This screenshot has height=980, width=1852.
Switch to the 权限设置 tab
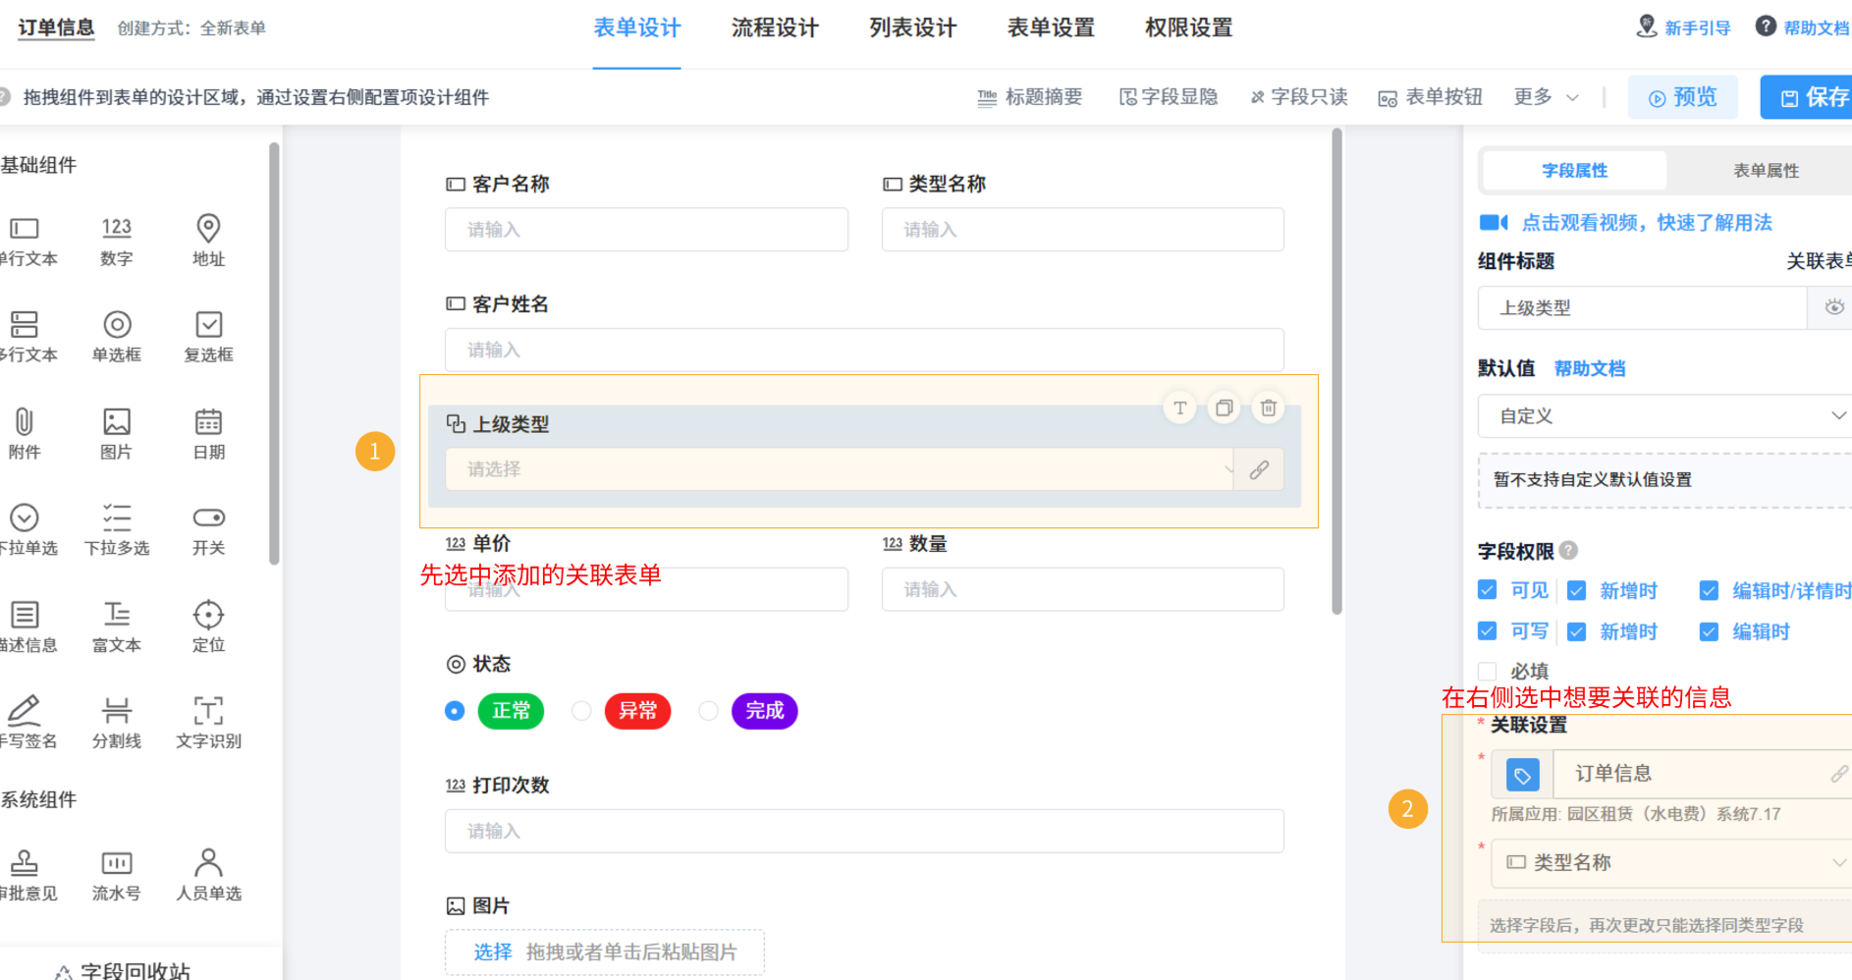click(x=1188, y=28)
